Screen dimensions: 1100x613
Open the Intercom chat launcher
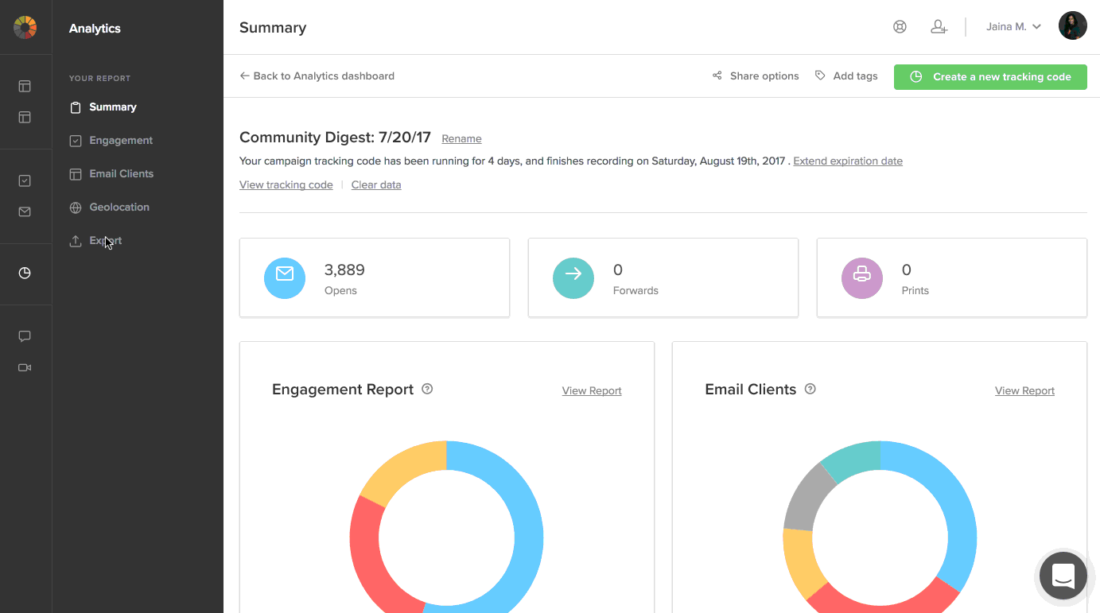coord(1063,575)
